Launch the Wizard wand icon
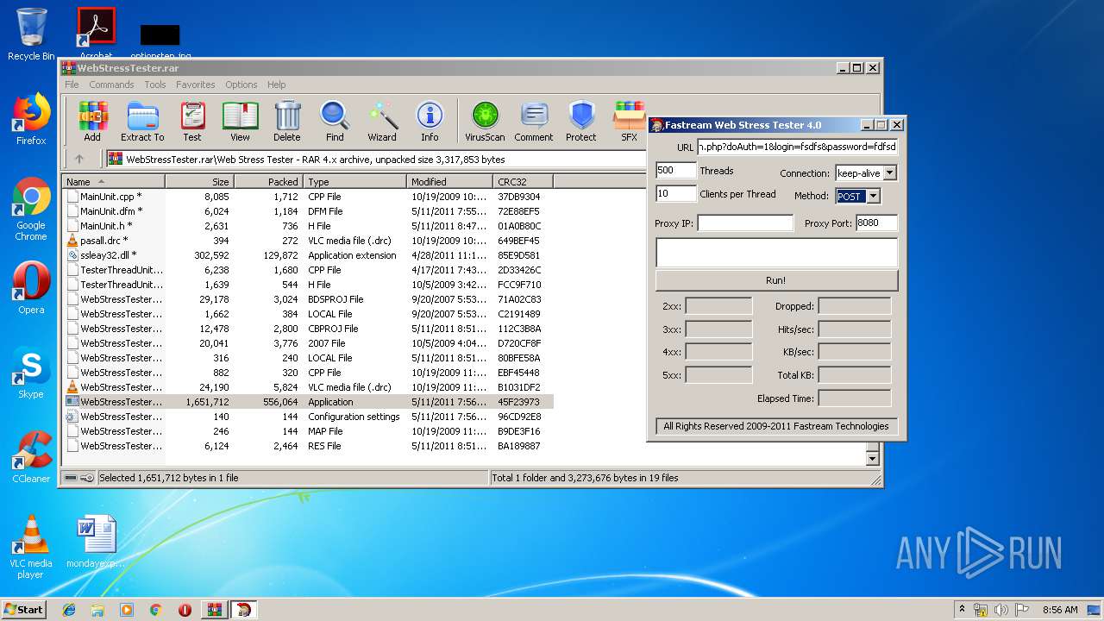The width and height of the screenshot is (1104, 621). tap(382, 121)
